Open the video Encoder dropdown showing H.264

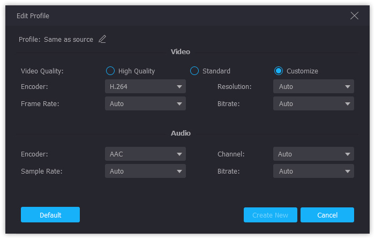click(x=145, y=86)
